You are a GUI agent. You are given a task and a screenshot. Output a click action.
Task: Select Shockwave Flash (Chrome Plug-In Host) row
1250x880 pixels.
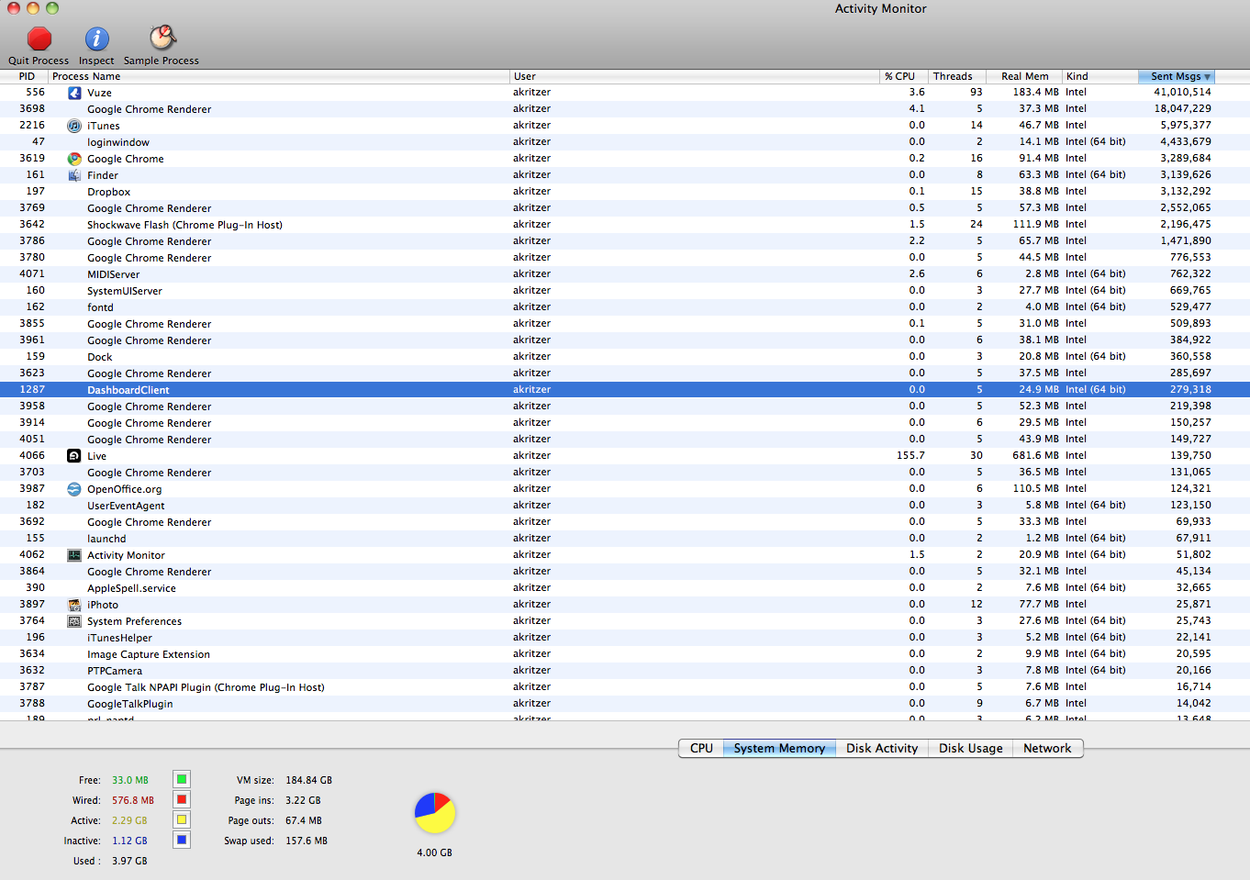click(x=625, y=225)
